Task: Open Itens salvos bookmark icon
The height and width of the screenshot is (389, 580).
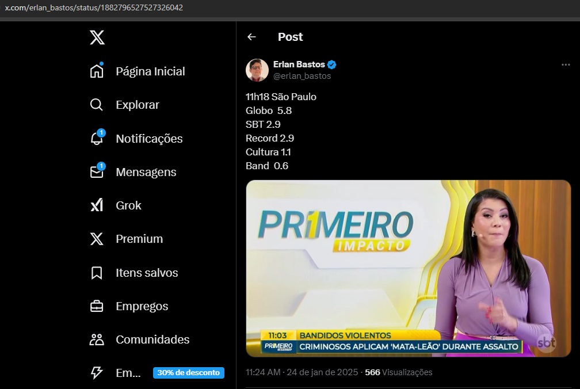Action: coord(97,273)
